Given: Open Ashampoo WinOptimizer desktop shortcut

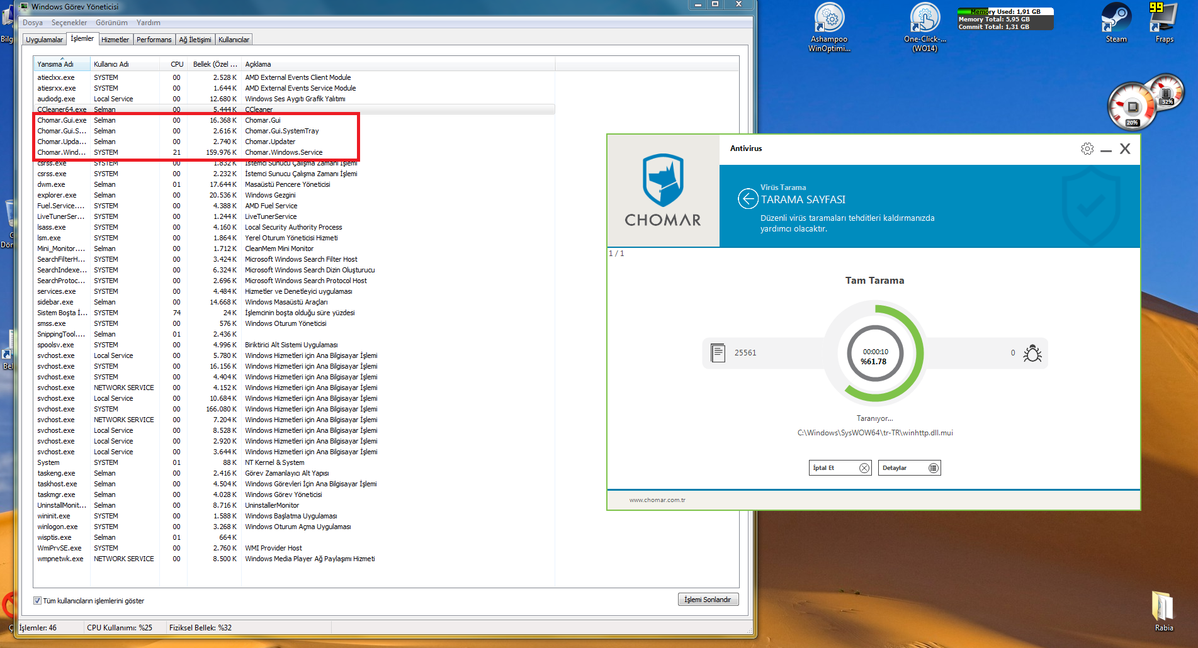Looking at the screenshot, I should point(829,27).
